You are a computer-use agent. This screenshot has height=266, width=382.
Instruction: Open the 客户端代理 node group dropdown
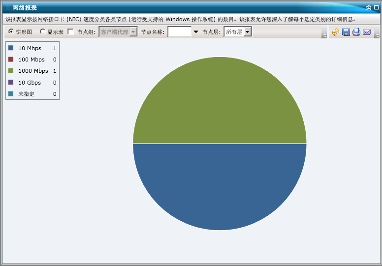click(x=118, y=32)
